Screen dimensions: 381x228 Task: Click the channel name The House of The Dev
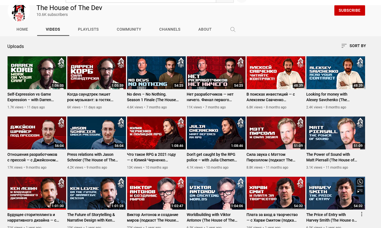point(69,8)
